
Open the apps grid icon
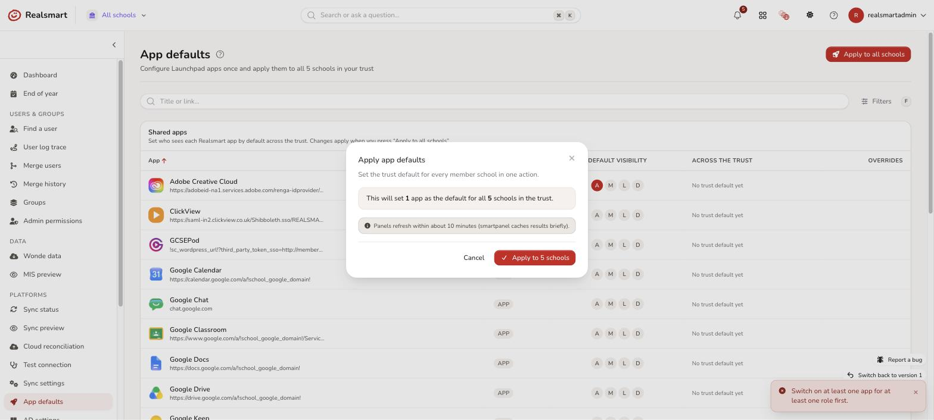point(762,15)
